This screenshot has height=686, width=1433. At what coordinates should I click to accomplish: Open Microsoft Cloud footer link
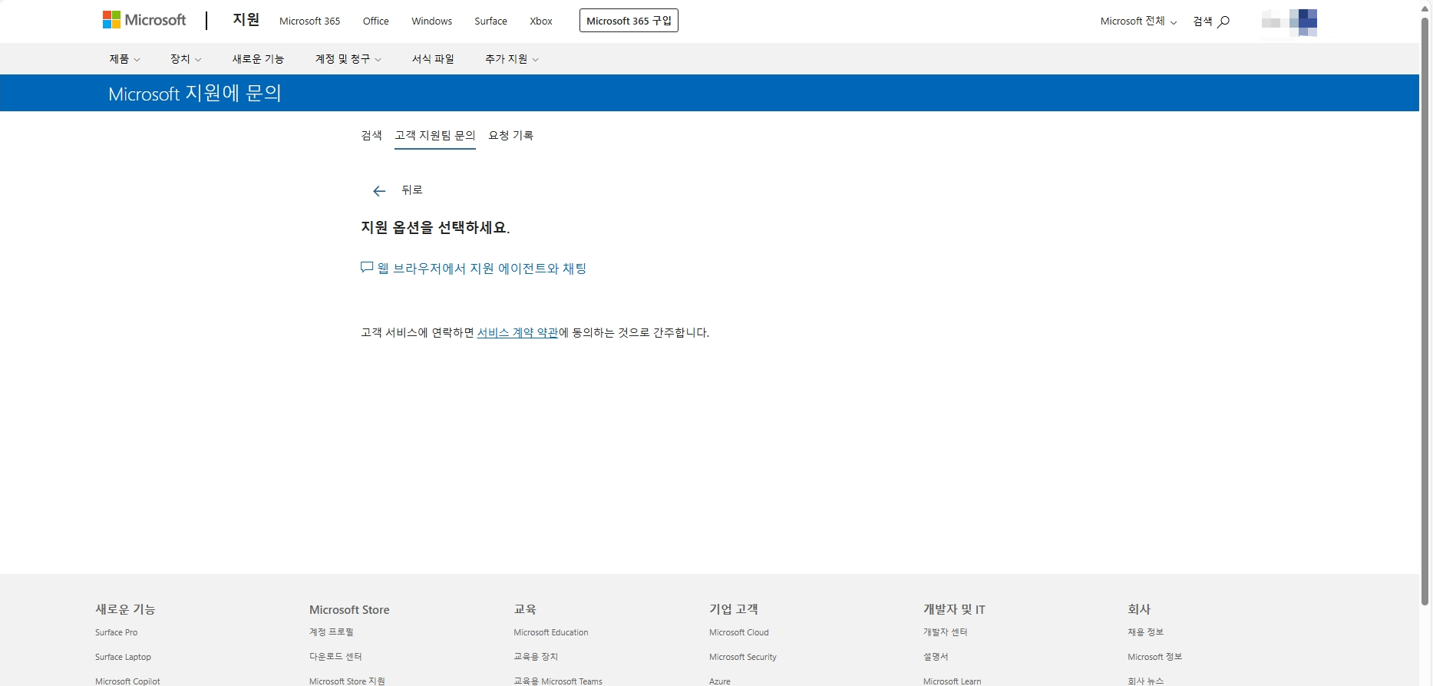click(739, 632)
